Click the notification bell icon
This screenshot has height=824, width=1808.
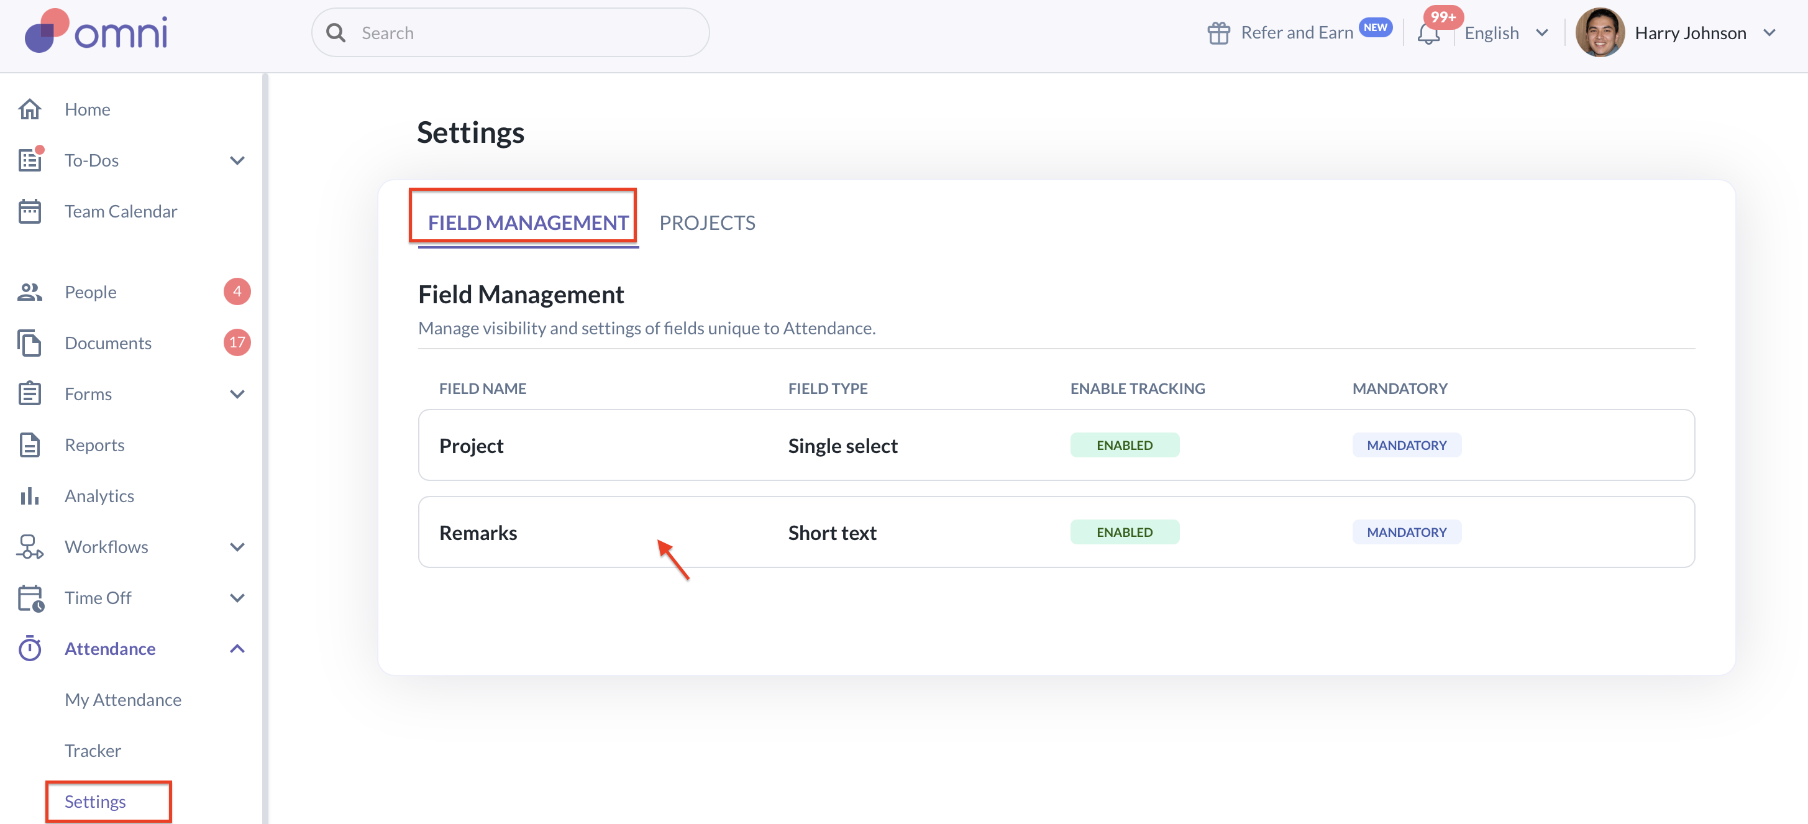(1428, 34)
